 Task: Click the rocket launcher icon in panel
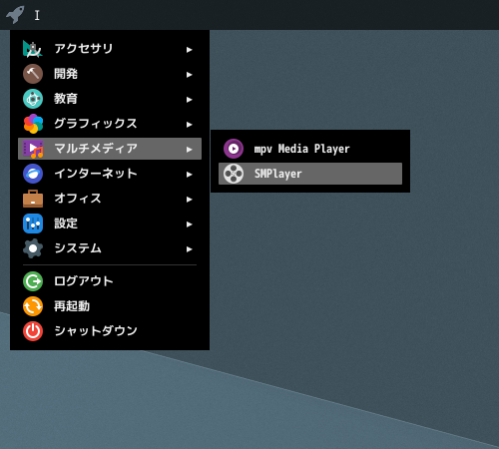[15, 15]
